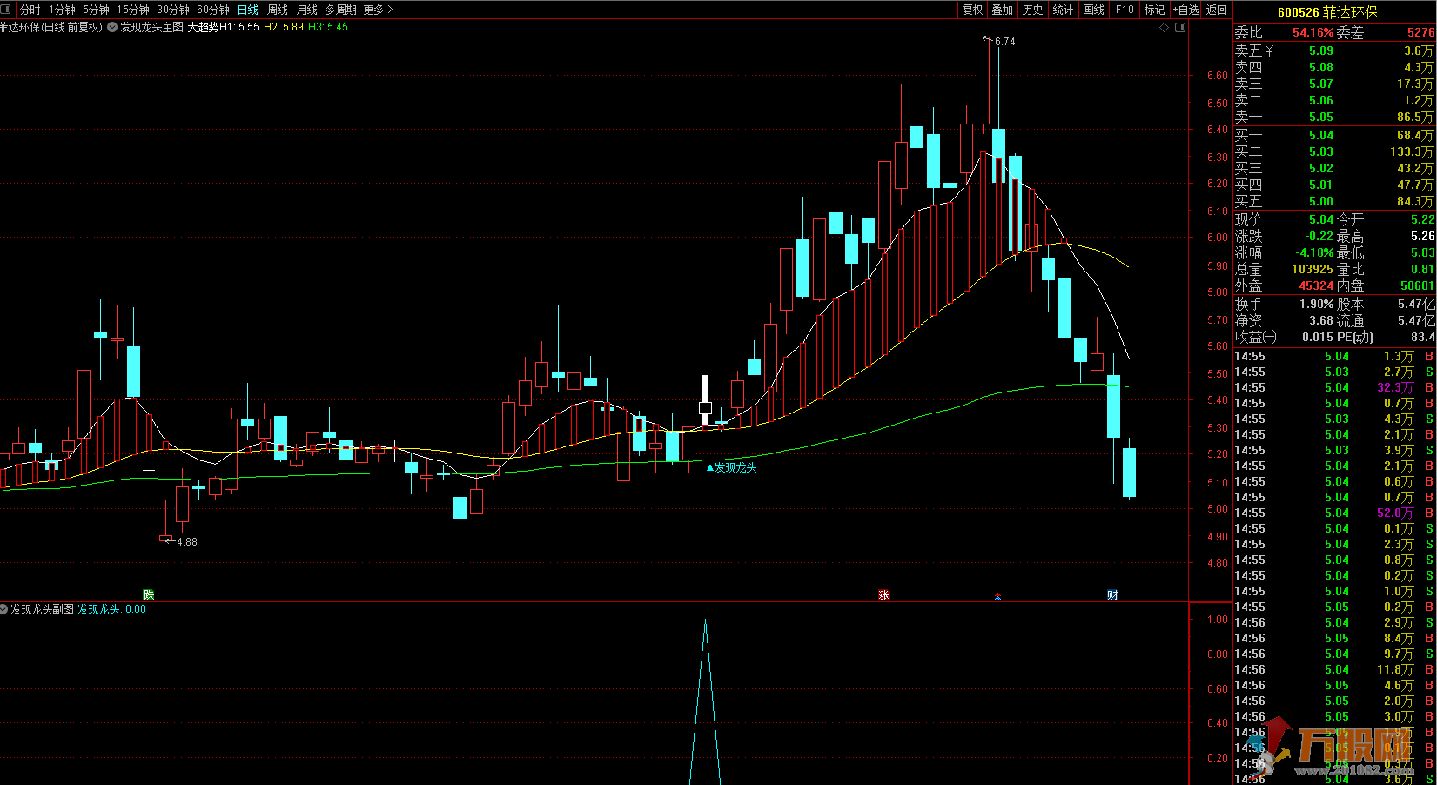Click the 4.88 low price label
Viewport: 1437px width, 785px height.
[187, 542]
